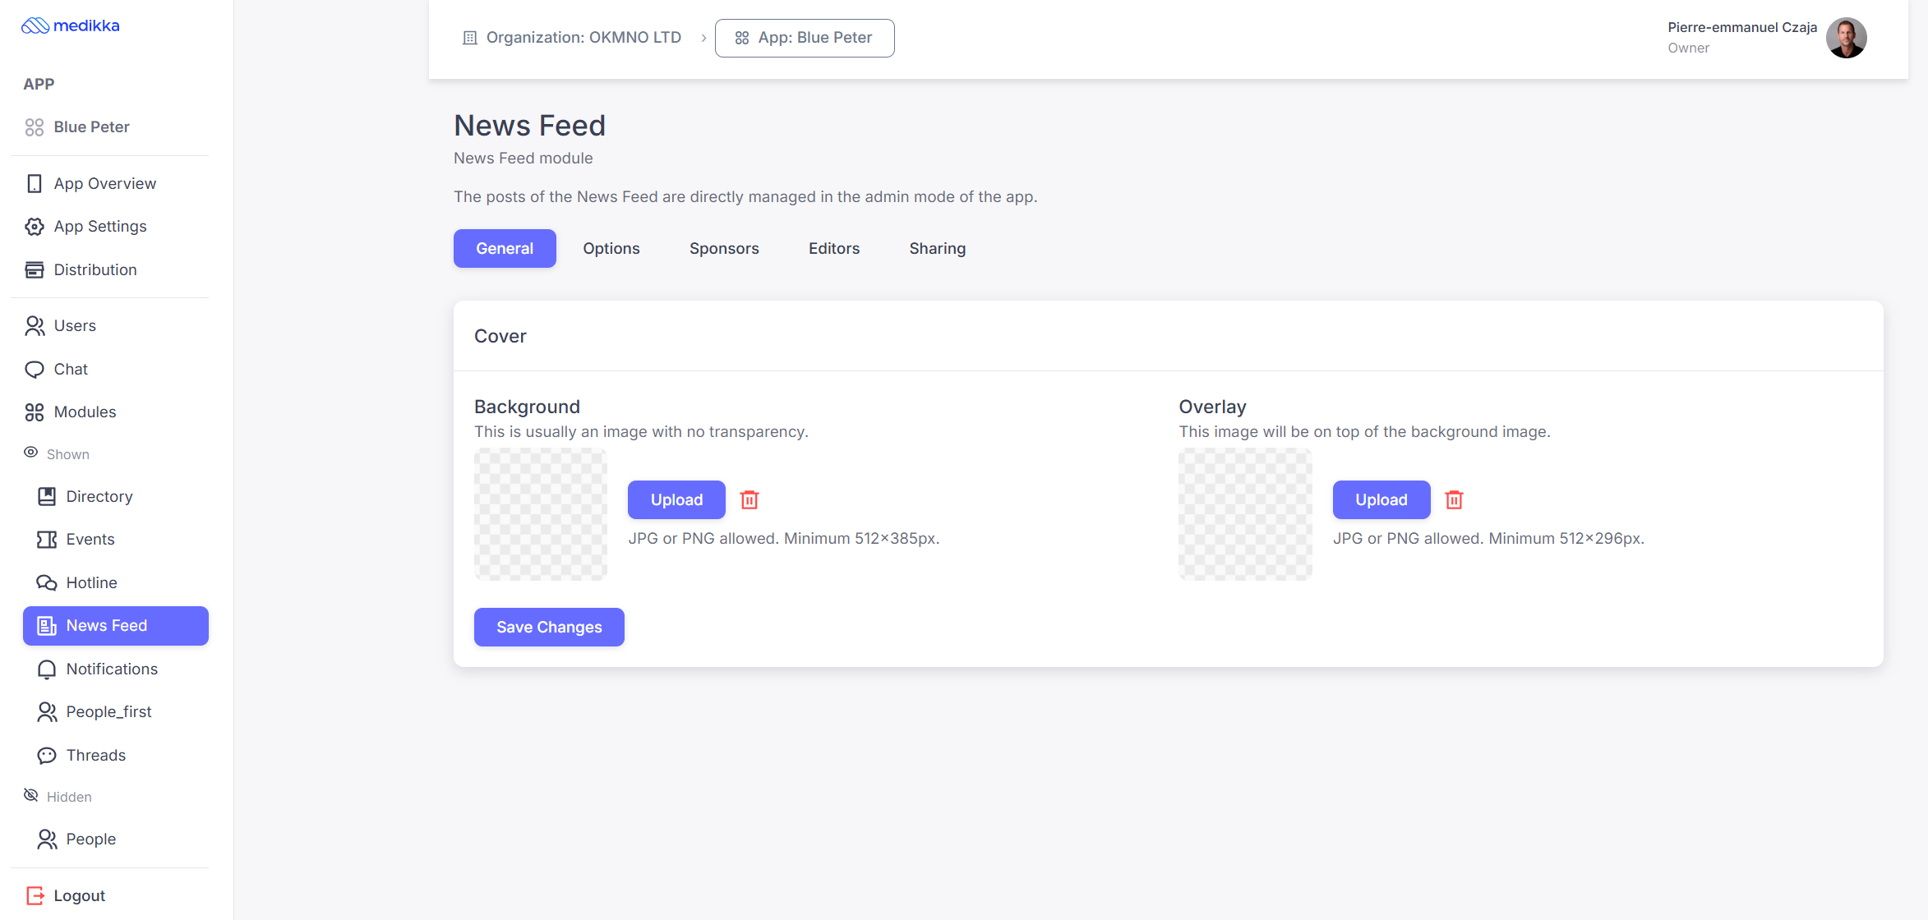The width and height of the screenshot is (1928, 920).
Task: Open the App: Blue Peter selector
Action: (805, 38)
